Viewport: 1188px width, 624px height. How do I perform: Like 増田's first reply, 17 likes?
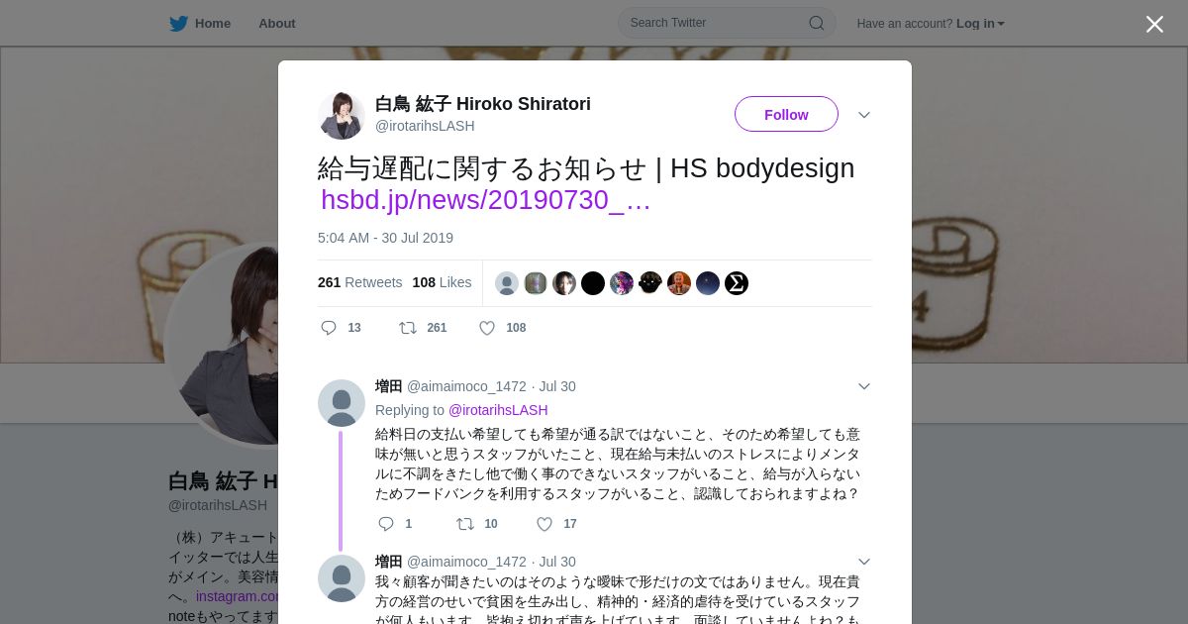(556, 524)
